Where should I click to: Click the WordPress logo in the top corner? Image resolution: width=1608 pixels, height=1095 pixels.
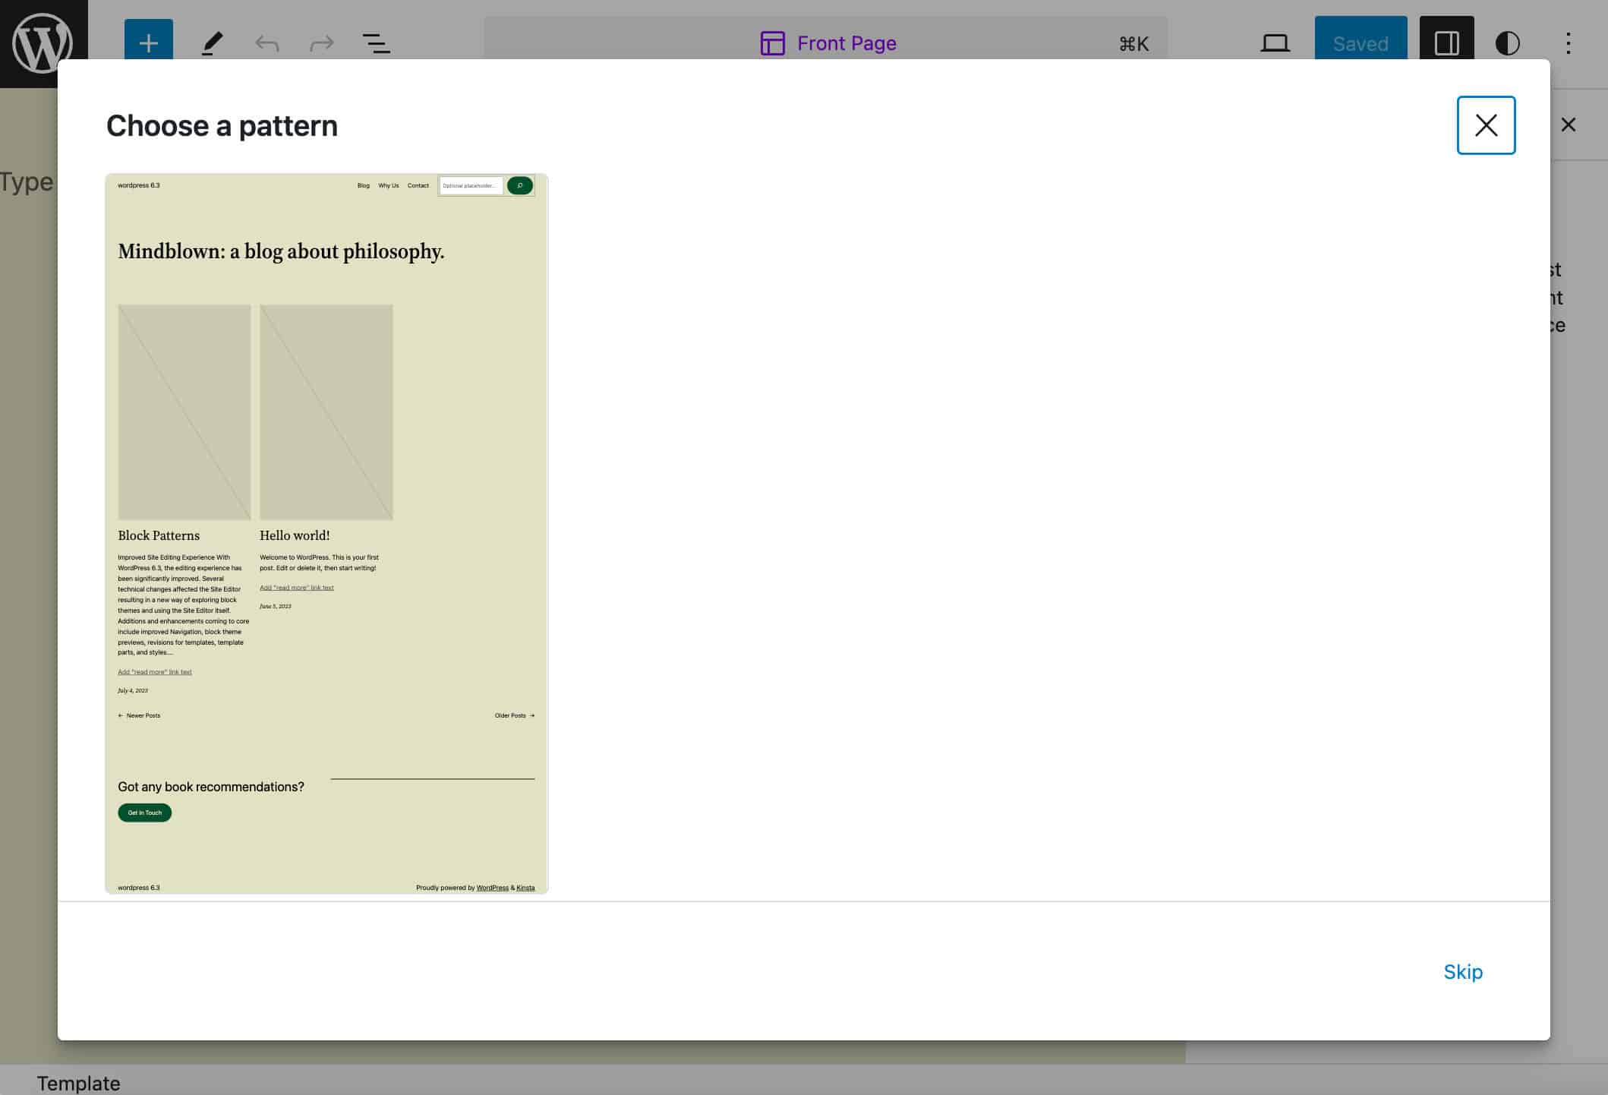tap(43, 43)
